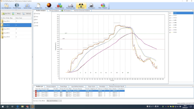Click the Windows Start button
The width and height of the screenshot is (194, 109).
[2, 107]
